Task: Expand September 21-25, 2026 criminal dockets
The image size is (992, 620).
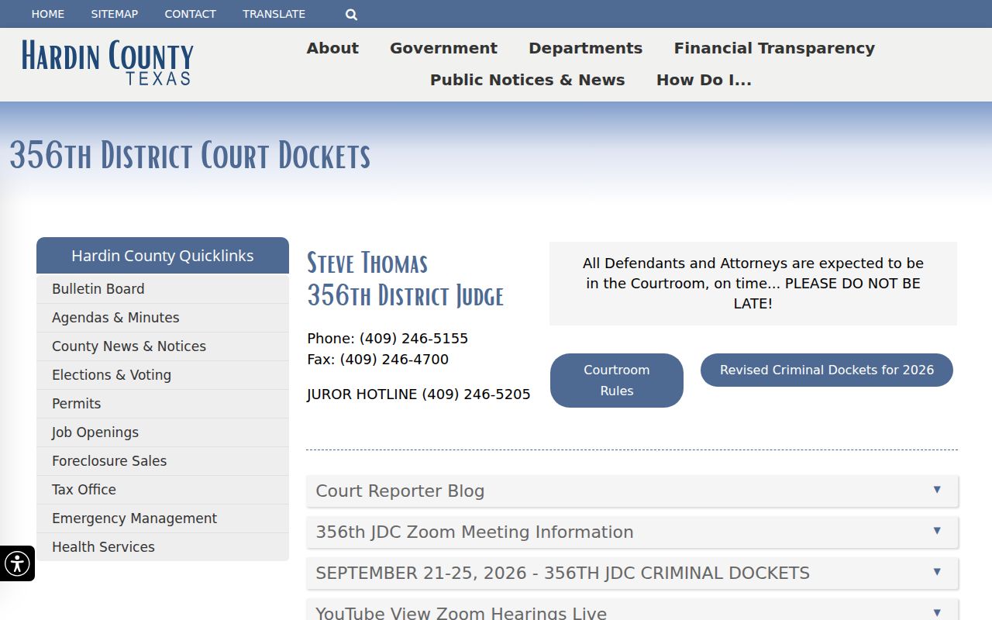Action: coord(632,573)
